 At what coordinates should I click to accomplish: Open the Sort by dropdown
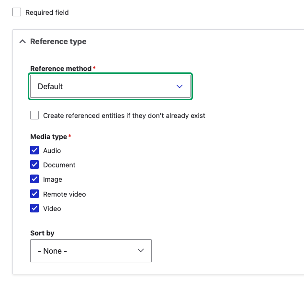click(x=91, y=251)
